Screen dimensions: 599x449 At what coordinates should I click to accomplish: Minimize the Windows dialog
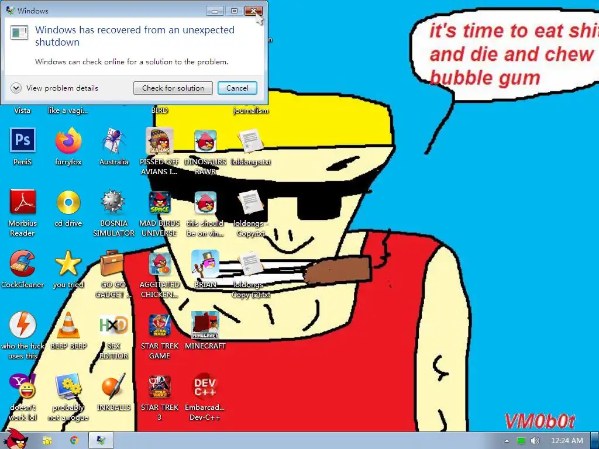click(x=215, y=11)
